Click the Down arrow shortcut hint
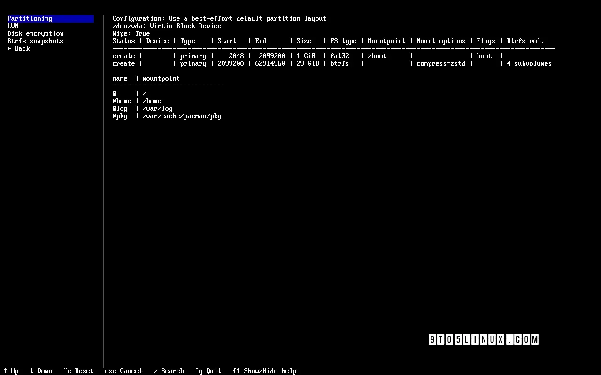Viewport: 601px width, 375px height. [x=41, y=371]
